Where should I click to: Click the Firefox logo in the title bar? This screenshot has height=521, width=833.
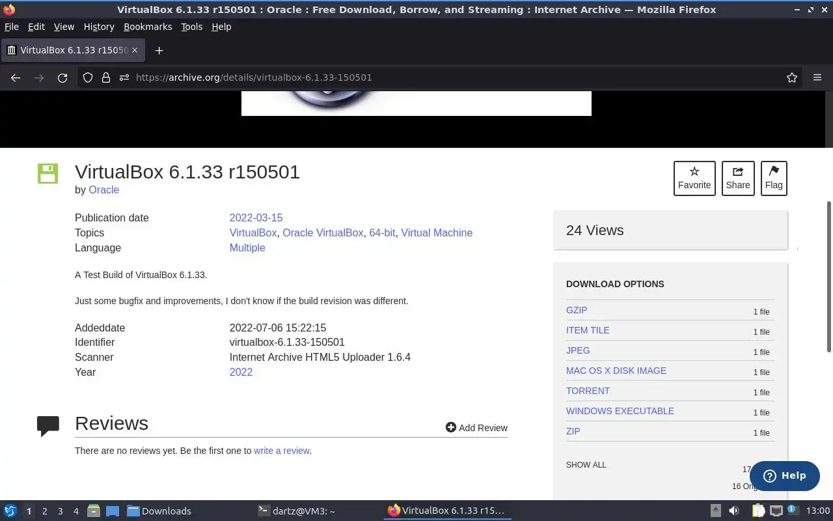pos(9,10)
